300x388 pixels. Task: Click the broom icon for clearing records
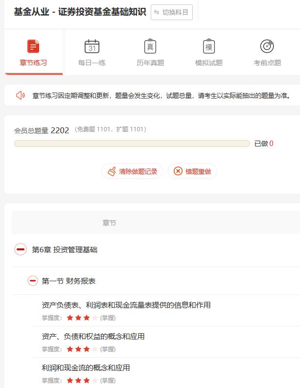pos(112,171)
